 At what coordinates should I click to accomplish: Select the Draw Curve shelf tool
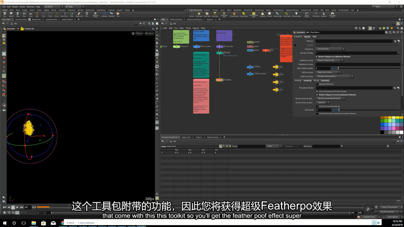click(x=64, y=14)
